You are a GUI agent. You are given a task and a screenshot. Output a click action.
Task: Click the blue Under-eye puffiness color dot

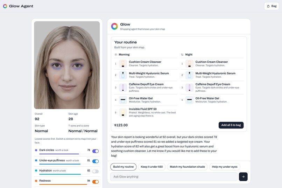click(x=36, y=160)
